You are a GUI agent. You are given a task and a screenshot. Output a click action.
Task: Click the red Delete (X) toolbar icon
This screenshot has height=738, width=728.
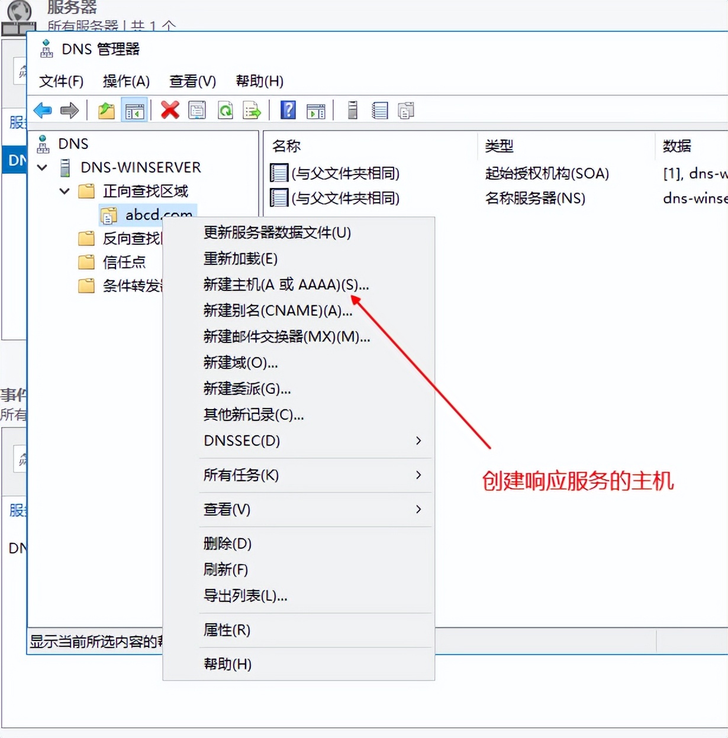tap(169, 110)
